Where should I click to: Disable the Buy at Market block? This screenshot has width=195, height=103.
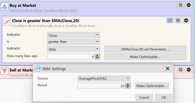[x=181, y=5]
